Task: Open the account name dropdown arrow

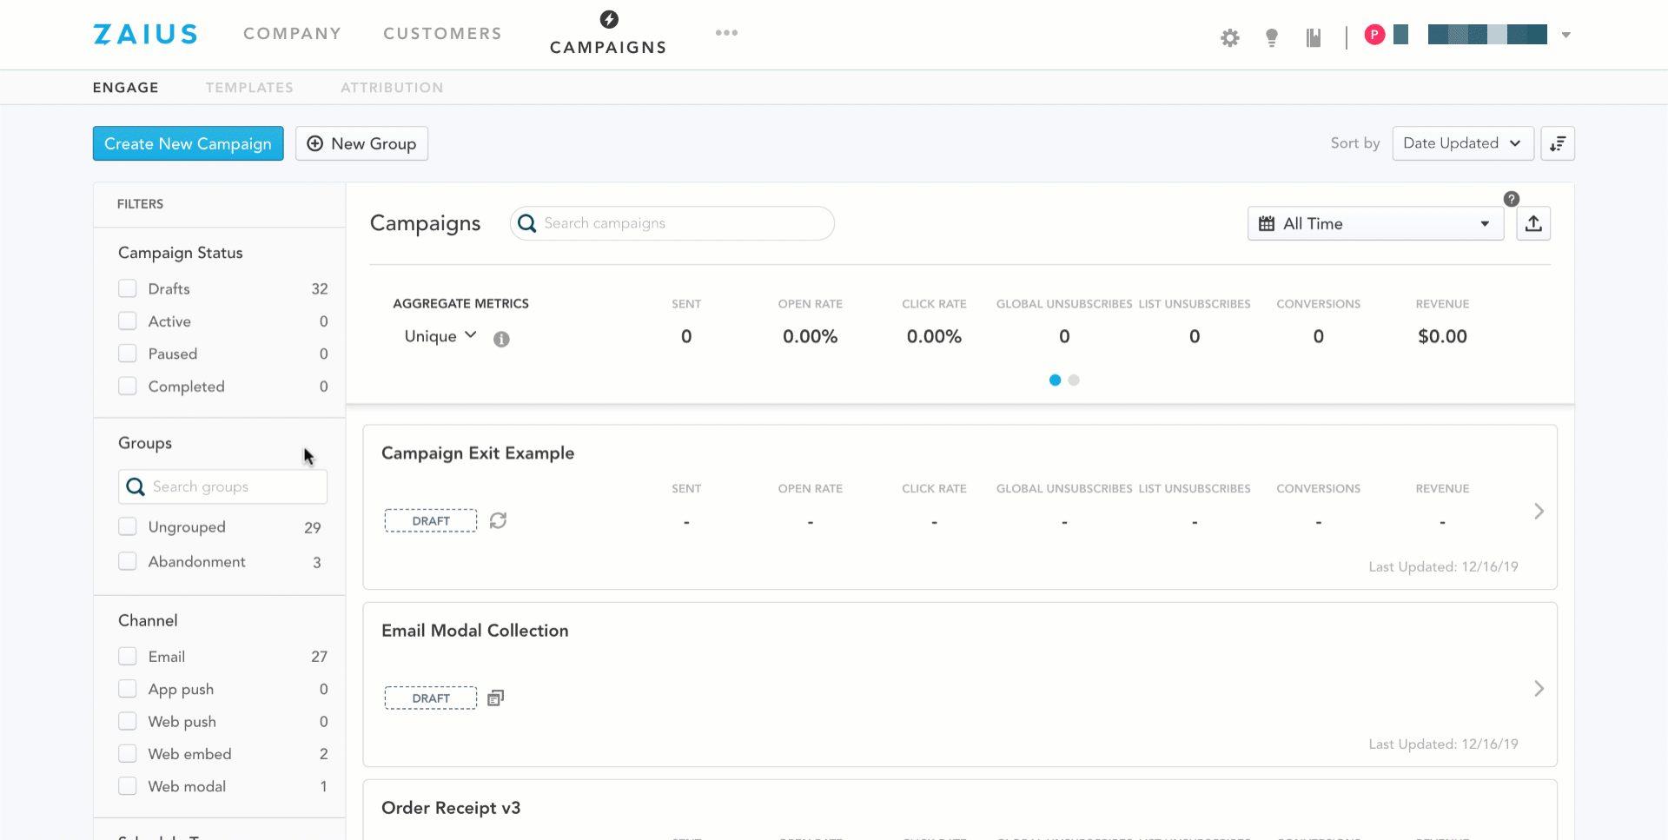Action: point(1566,35)
